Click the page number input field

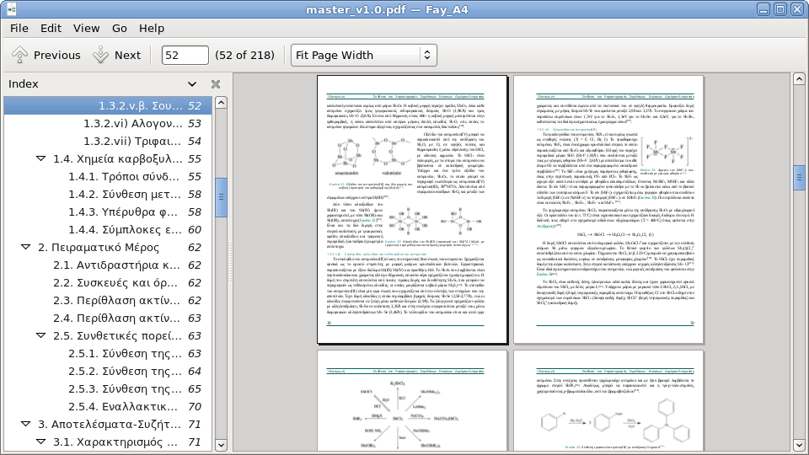point(185,56)
